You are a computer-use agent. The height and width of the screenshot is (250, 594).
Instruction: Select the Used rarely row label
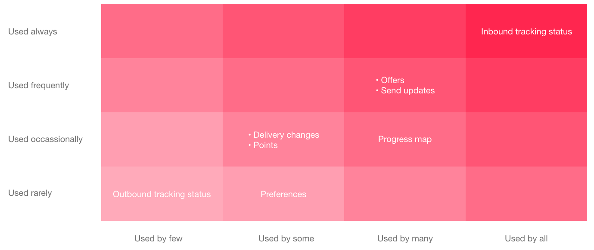click(x=30, y=193)
